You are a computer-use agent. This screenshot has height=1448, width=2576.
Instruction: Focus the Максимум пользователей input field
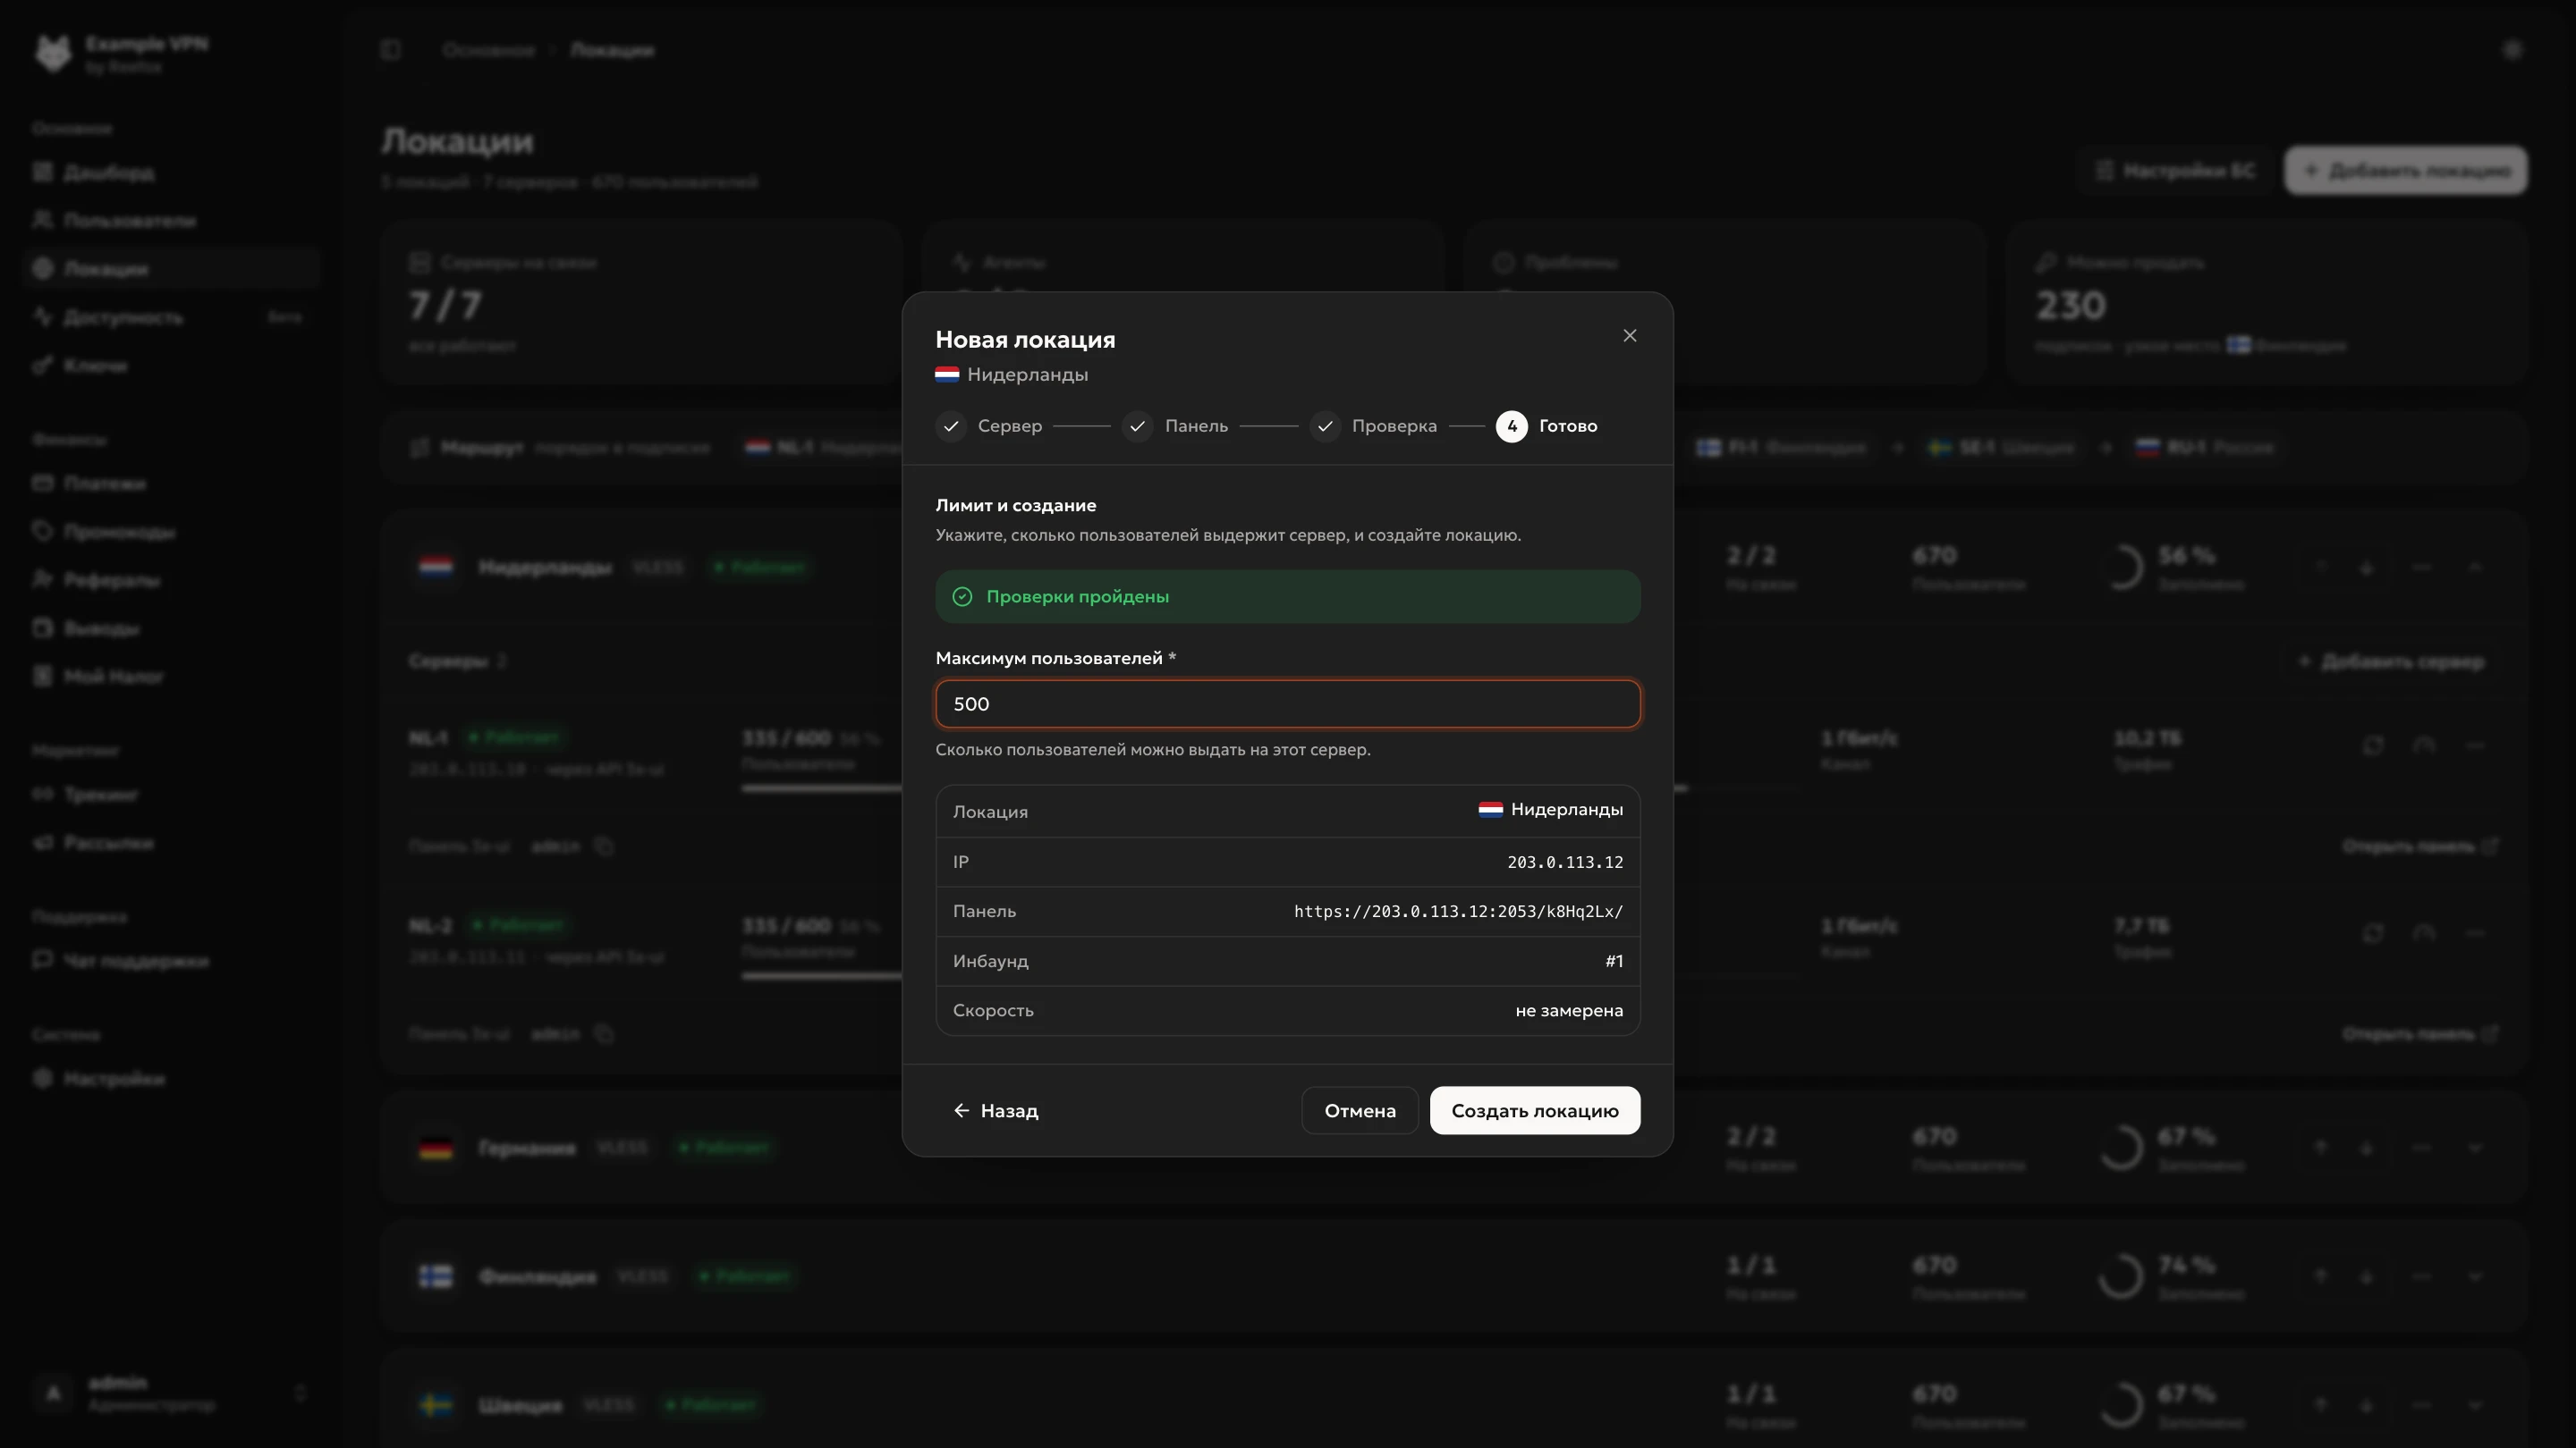point(1288,703)
